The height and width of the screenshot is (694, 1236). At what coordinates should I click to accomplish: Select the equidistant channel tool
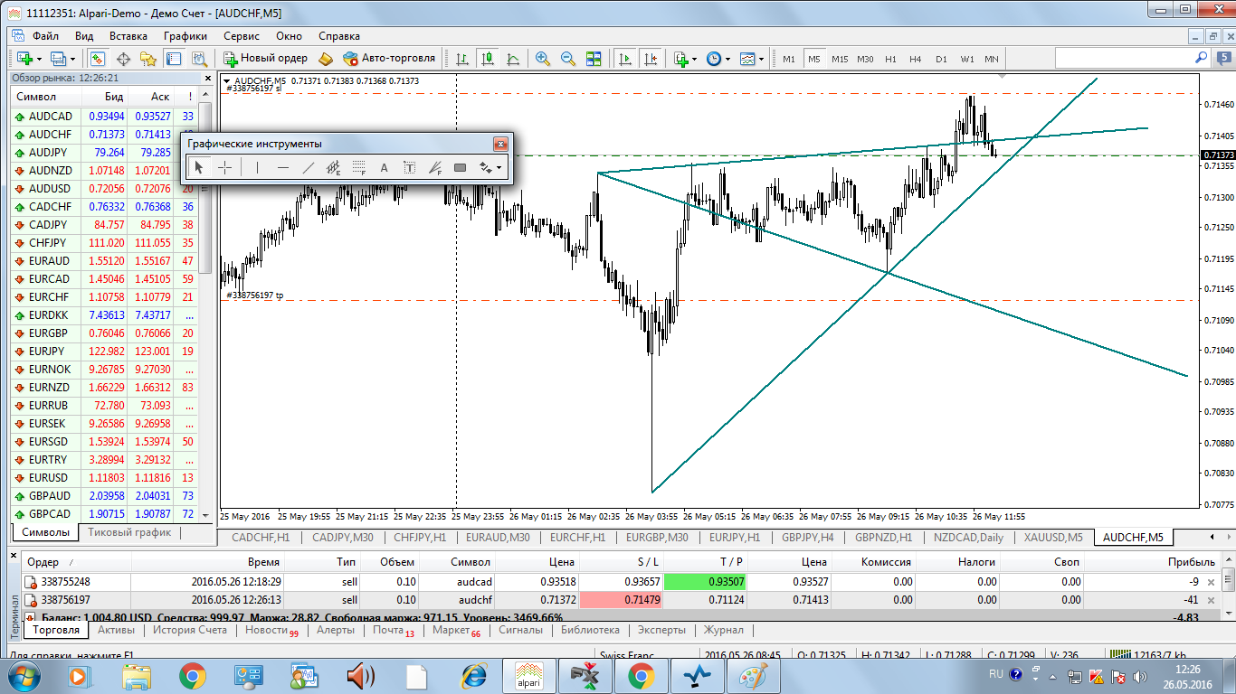tap(333, 167)
